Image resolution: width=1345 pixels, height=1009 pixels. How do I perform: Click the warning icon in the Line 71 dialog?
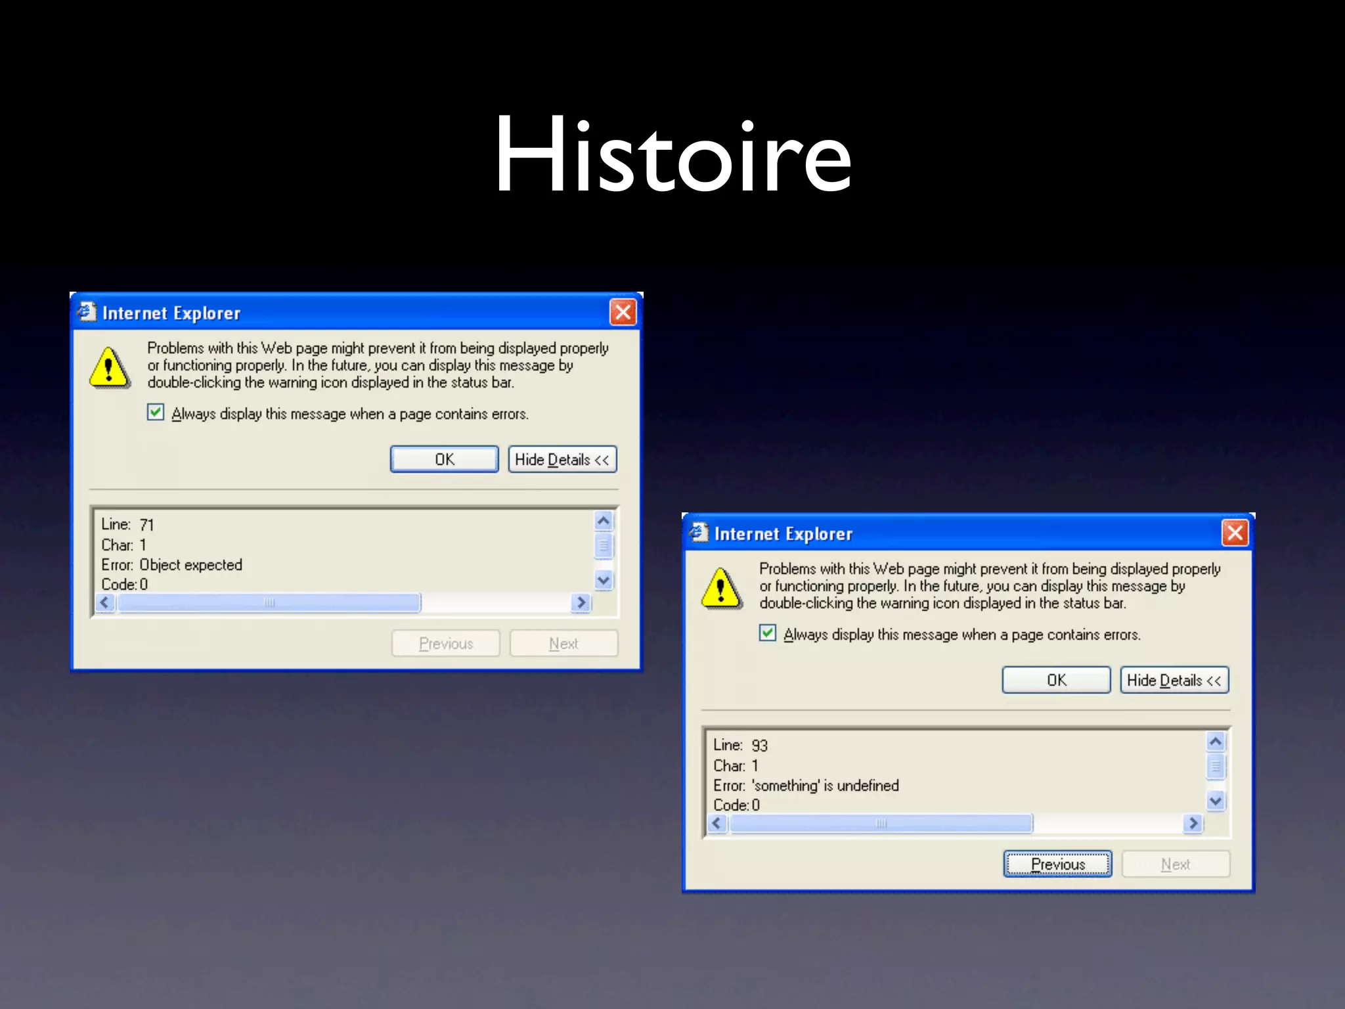pyautogui.click(x=109, y=368)
